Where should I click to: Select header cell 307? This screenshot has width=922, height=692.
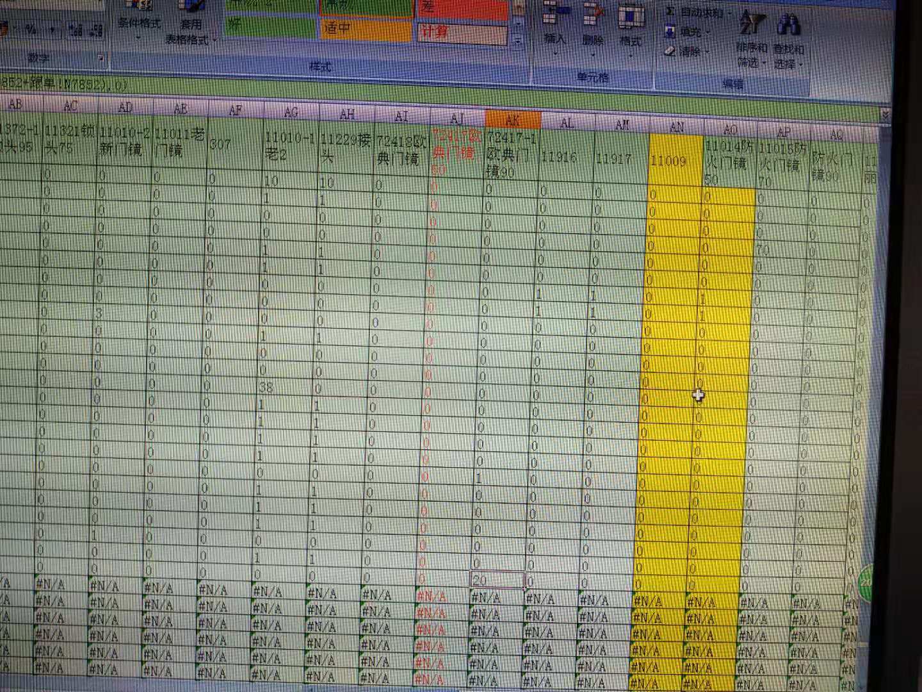[235, 144]
